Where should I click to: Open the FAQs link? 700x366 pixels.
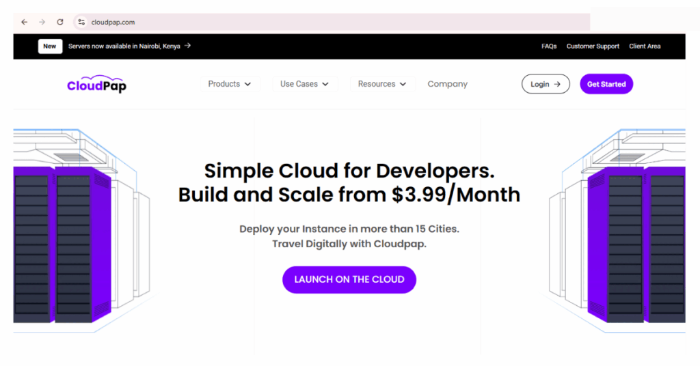(549, 46)
